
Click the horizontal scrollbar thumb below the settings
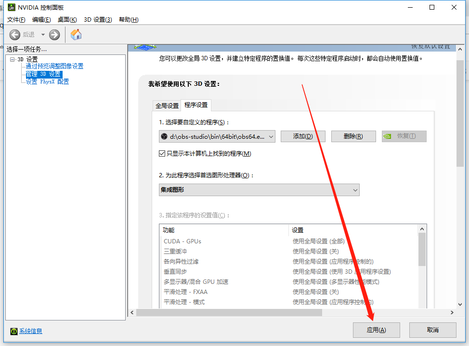229,312
